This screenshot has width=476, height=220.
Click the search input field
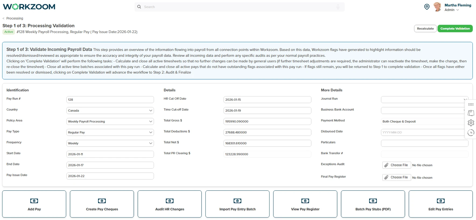(239, 7)
